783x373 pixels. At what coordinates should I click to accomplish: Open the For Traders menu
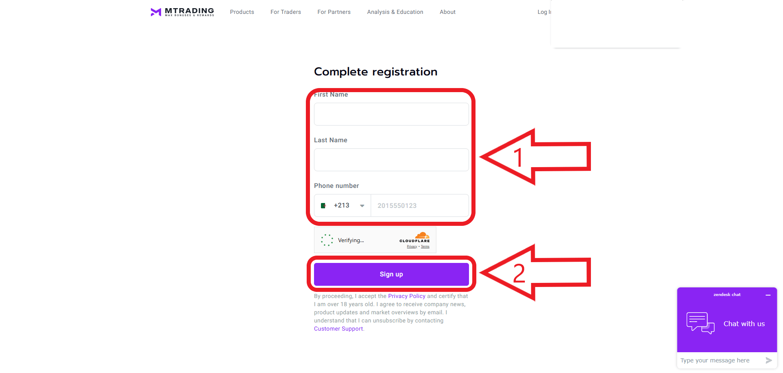click(285, 12)
